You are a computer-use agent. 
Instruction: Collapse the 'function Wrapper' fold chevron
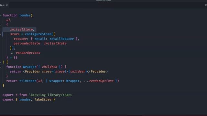point(1,67)
